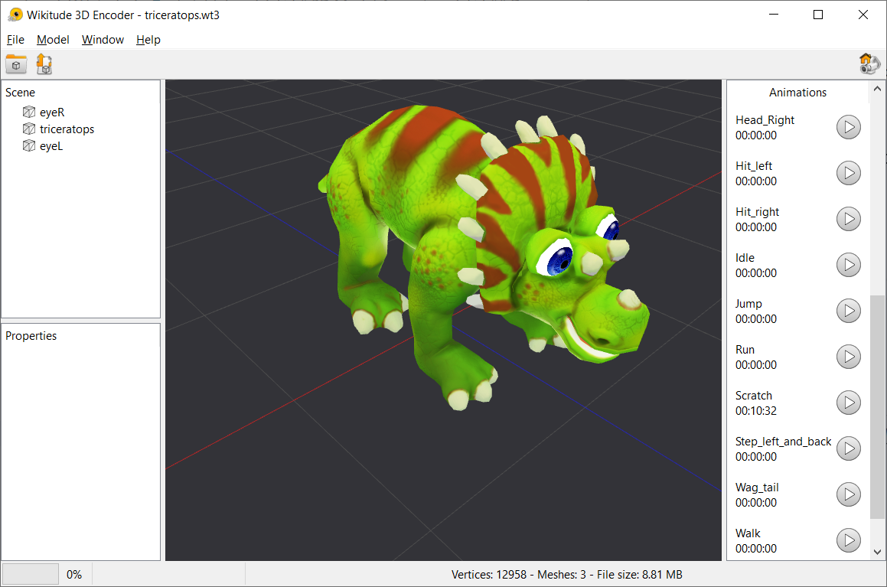Click the mesh cube icon beside eyeL

28,145
